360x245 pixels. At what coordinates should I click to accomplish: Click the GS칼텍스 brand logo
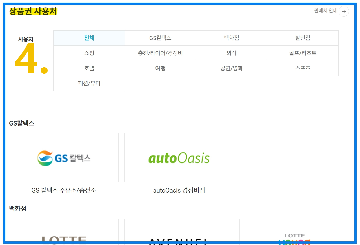[x=64, y=157]
